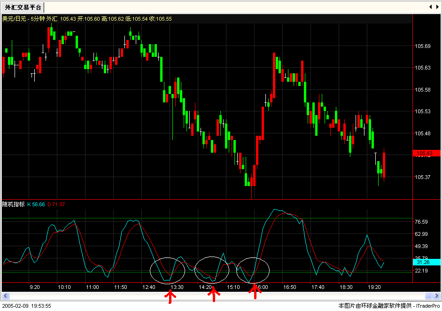Click the 14:20 time axis label
Viewport: 442px width, 311px height.
pyautogui.click(x=205, y=287)
